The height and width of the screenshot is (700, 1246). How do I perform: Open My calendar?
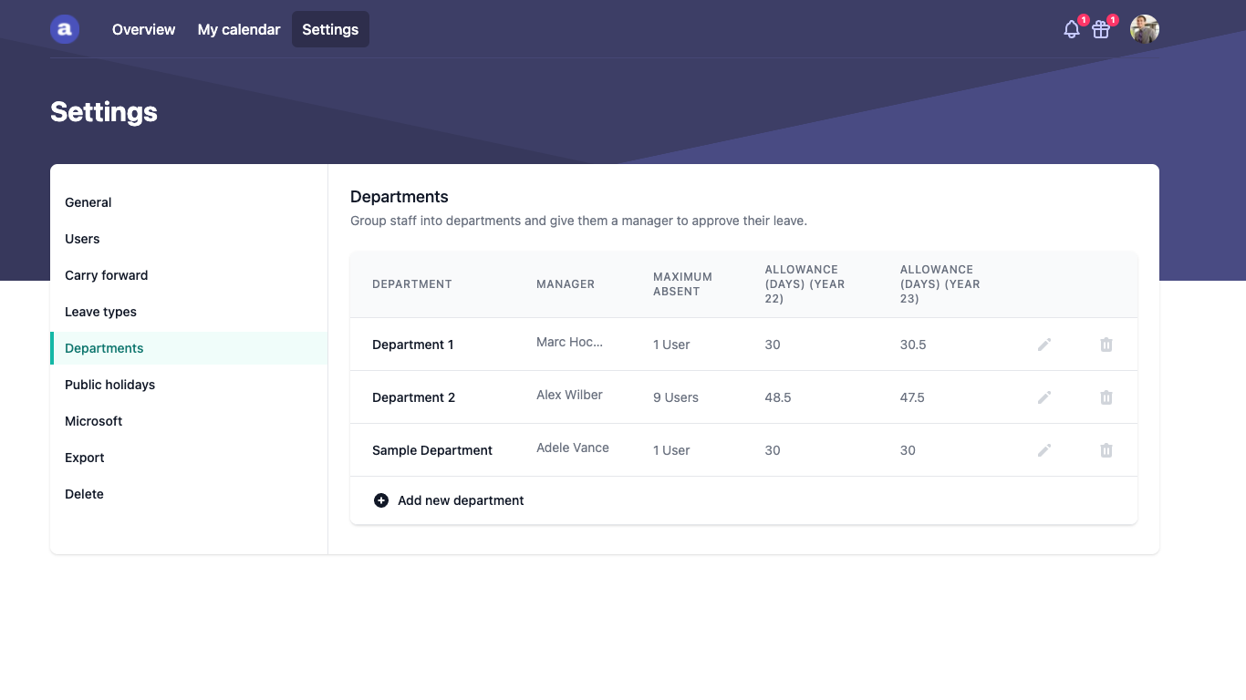(238, 29)
